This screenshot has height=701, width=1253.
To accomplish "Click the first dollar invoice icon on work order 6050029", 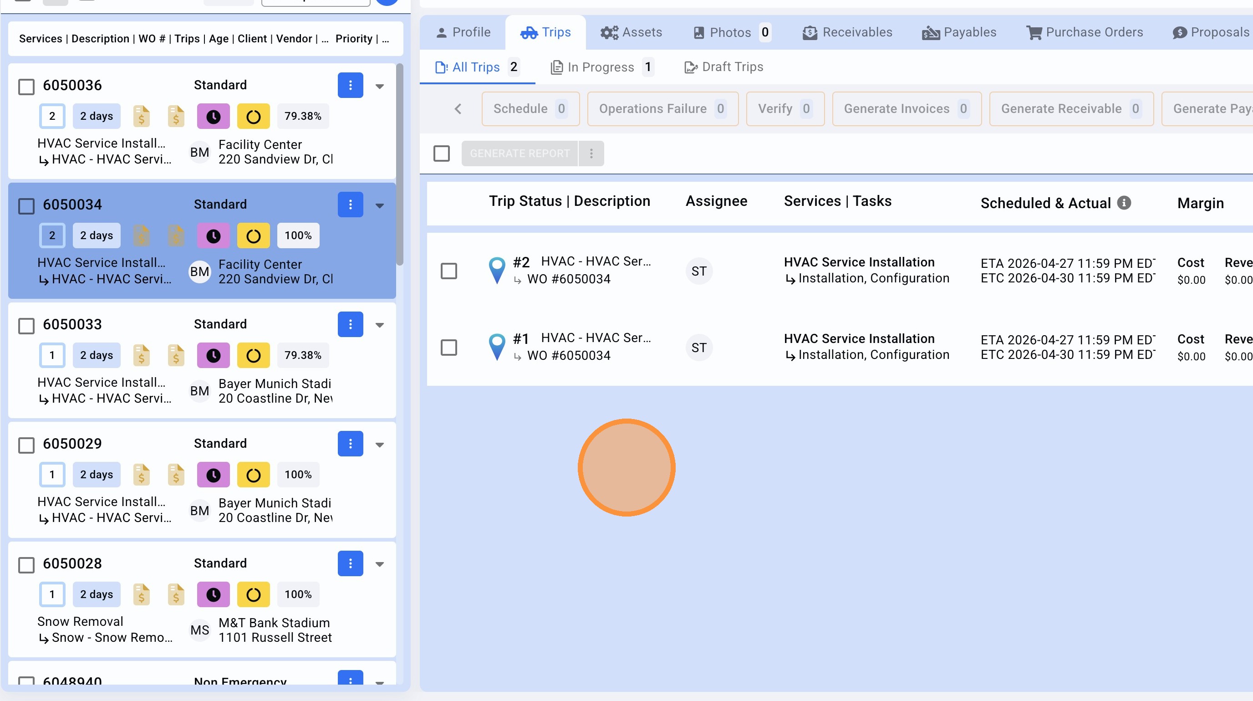I will 141,475.
